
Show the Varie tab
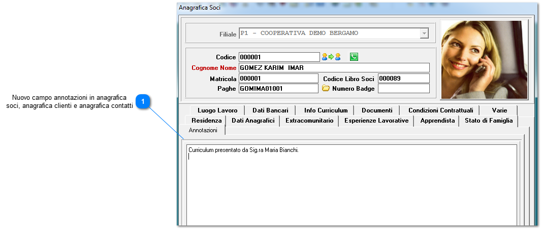pos(499,110)
